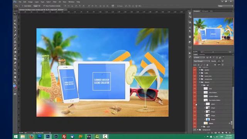Select the Rectangle shape tool
The image size is (247, 139).
click(x=15, y=73)
